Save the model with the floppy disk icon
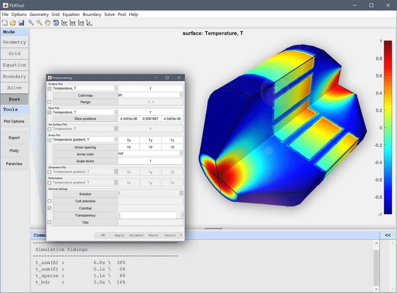 coord(21,23)
